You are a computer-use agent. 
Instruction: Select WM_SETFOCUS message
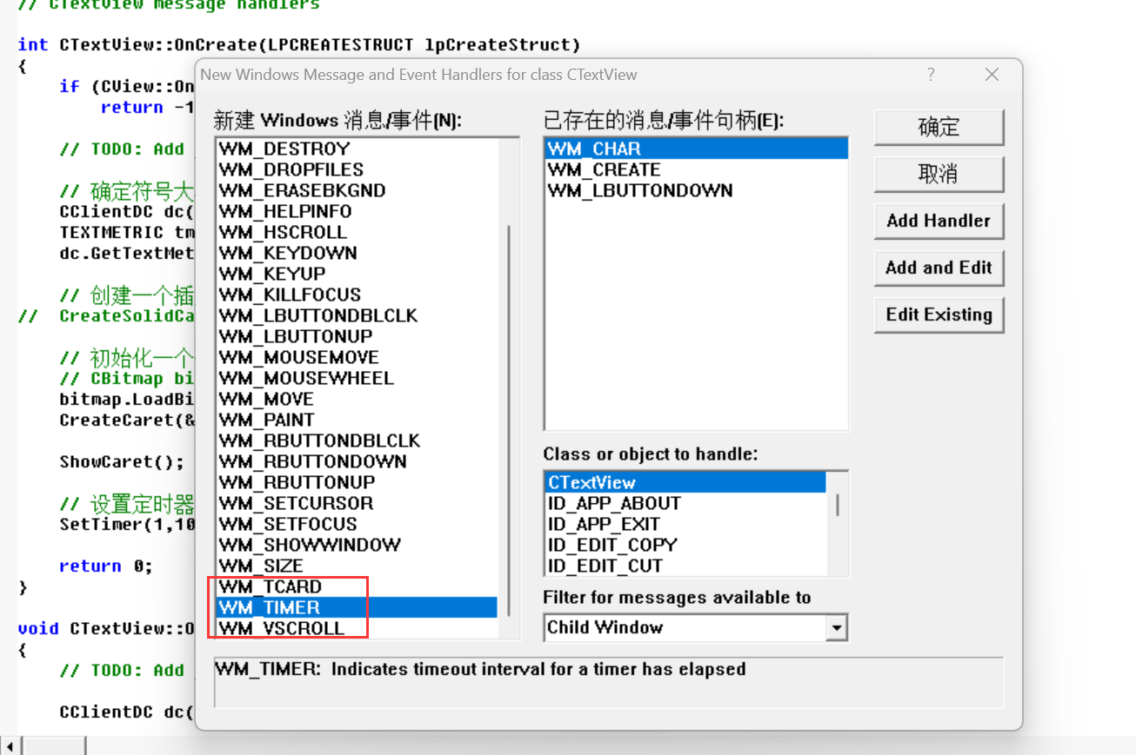pyautogui.click(x=357, y=524)
